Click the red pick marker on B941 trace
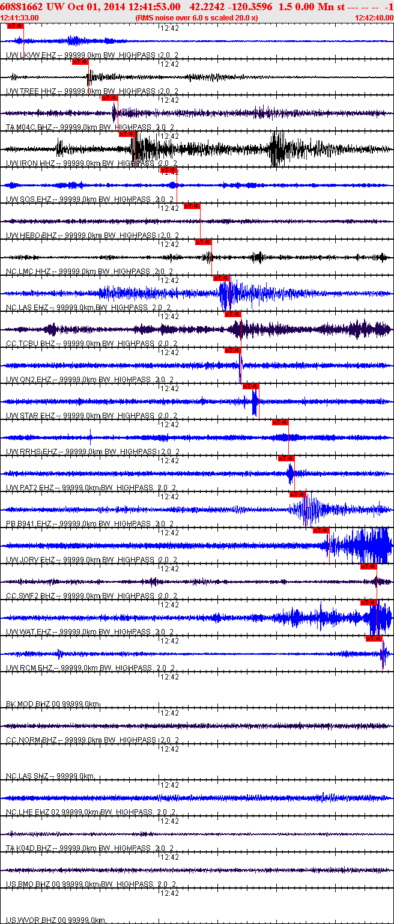 [x=298, y=494]
